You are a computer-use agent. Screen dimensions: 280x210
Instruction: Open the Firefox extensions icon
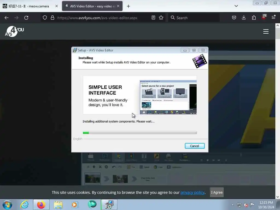[254, 18]
